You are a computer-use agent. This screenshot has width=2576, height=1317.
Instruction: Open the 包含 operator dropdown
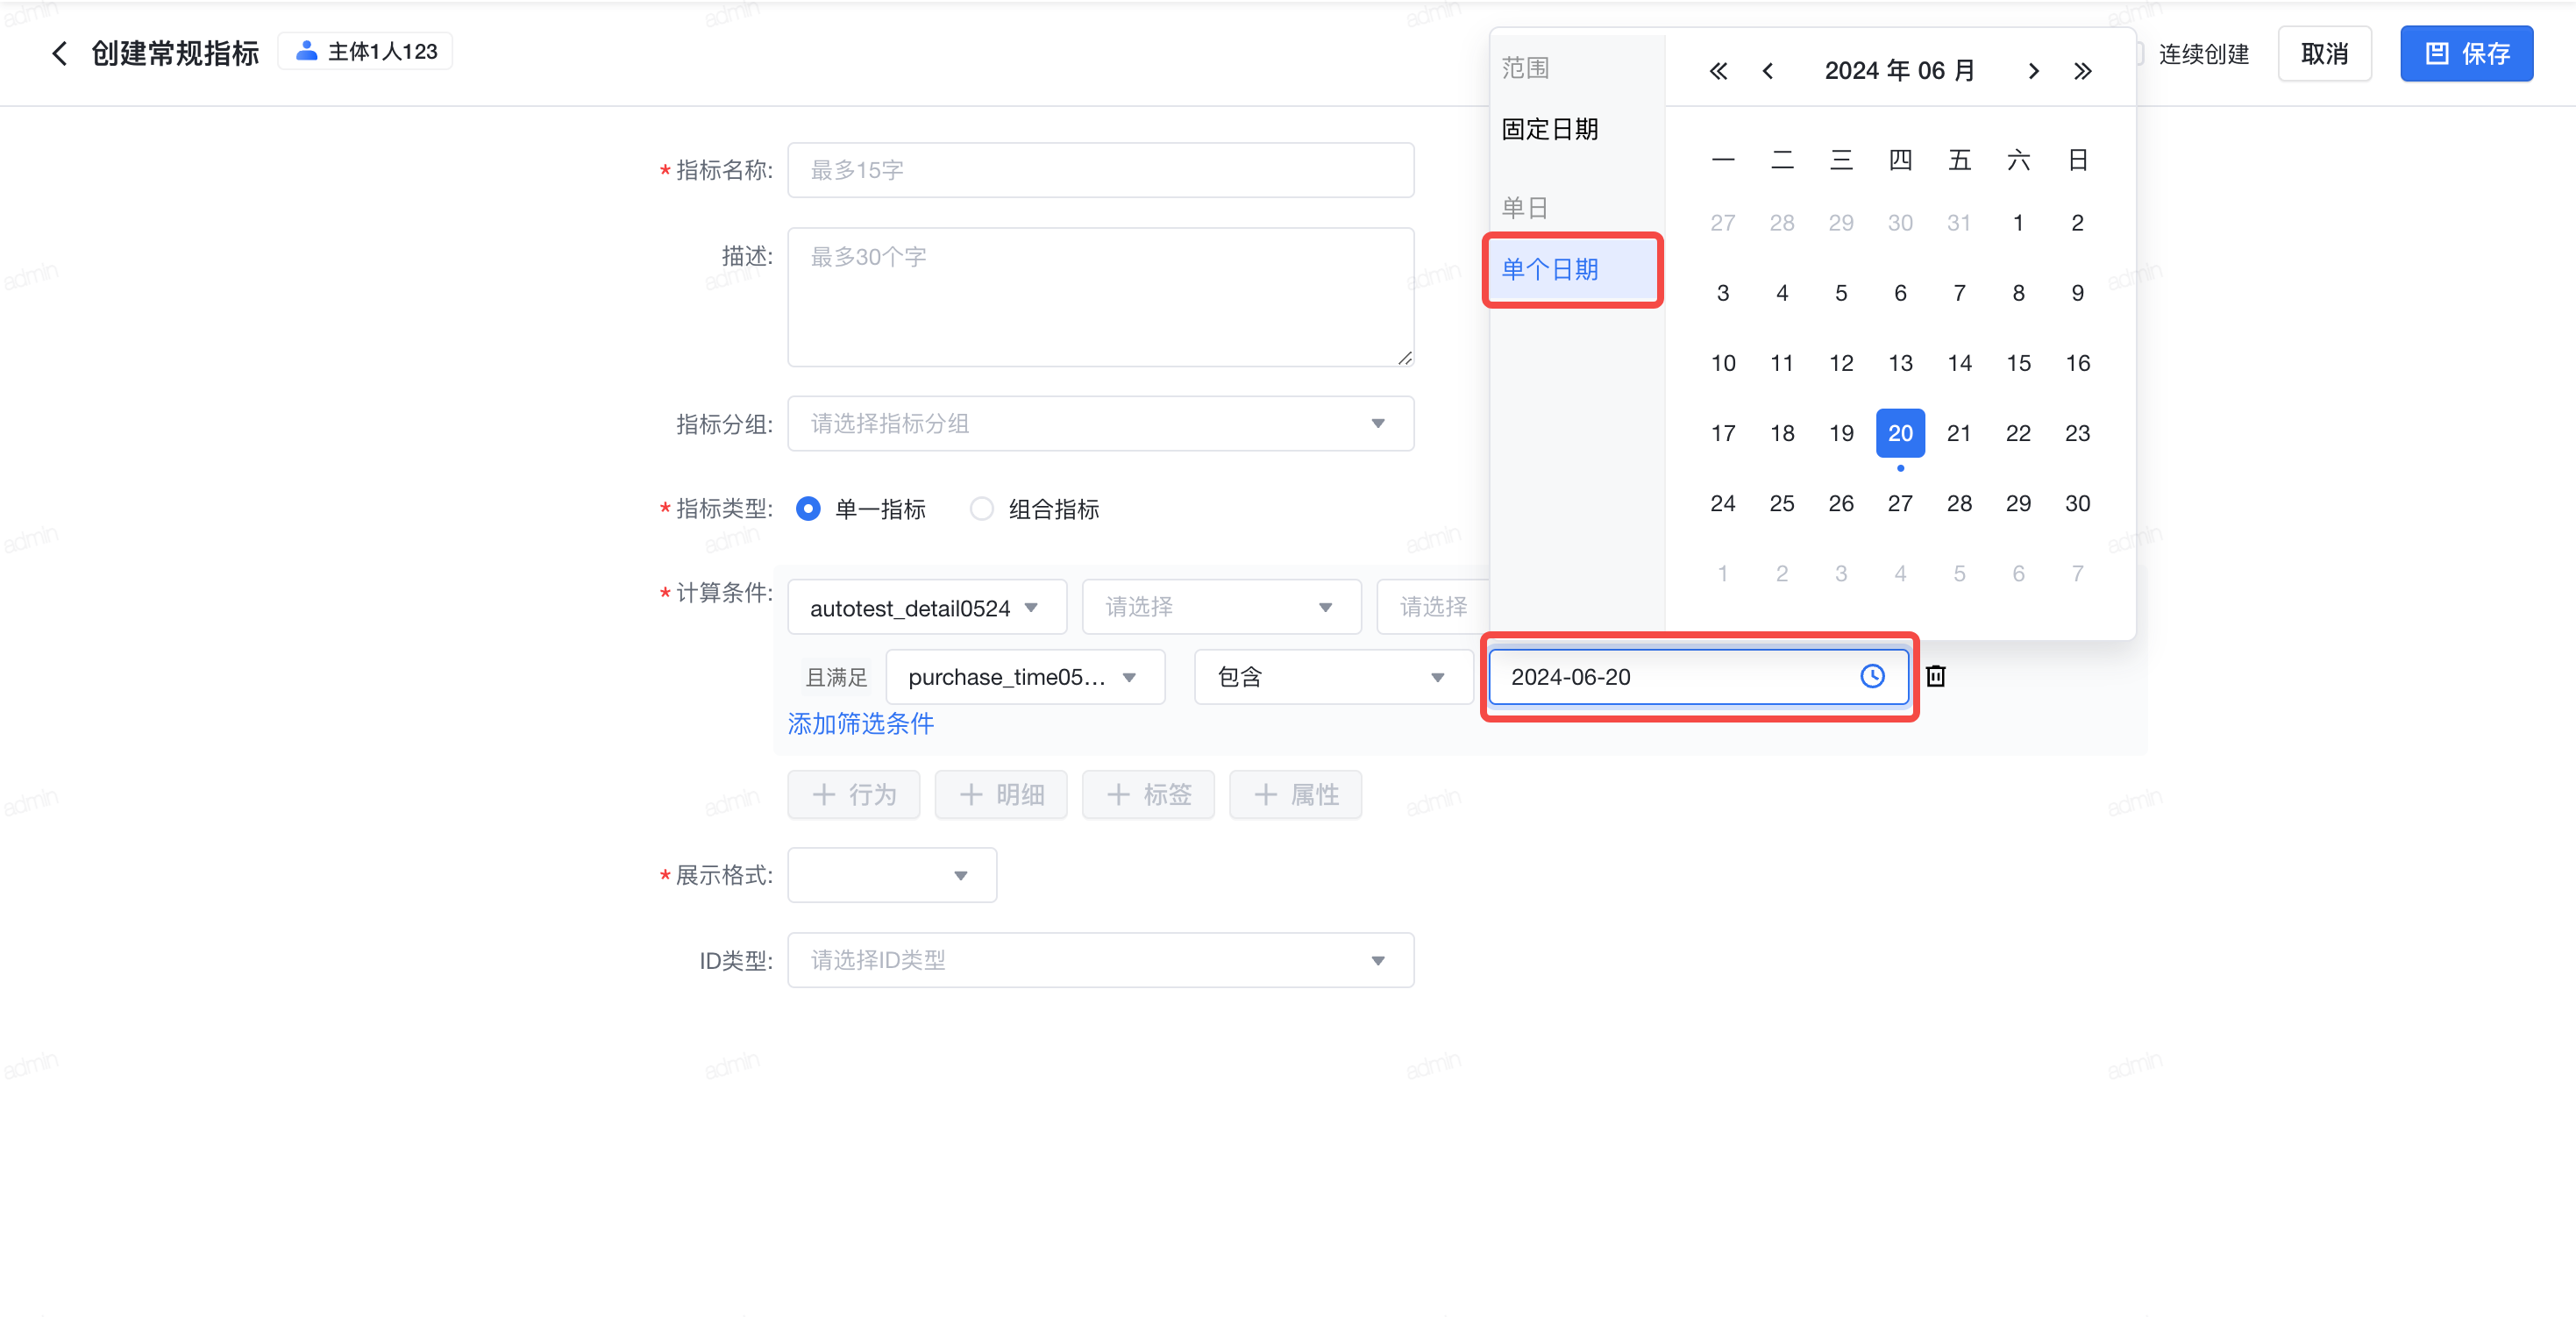pos(1333,677)
